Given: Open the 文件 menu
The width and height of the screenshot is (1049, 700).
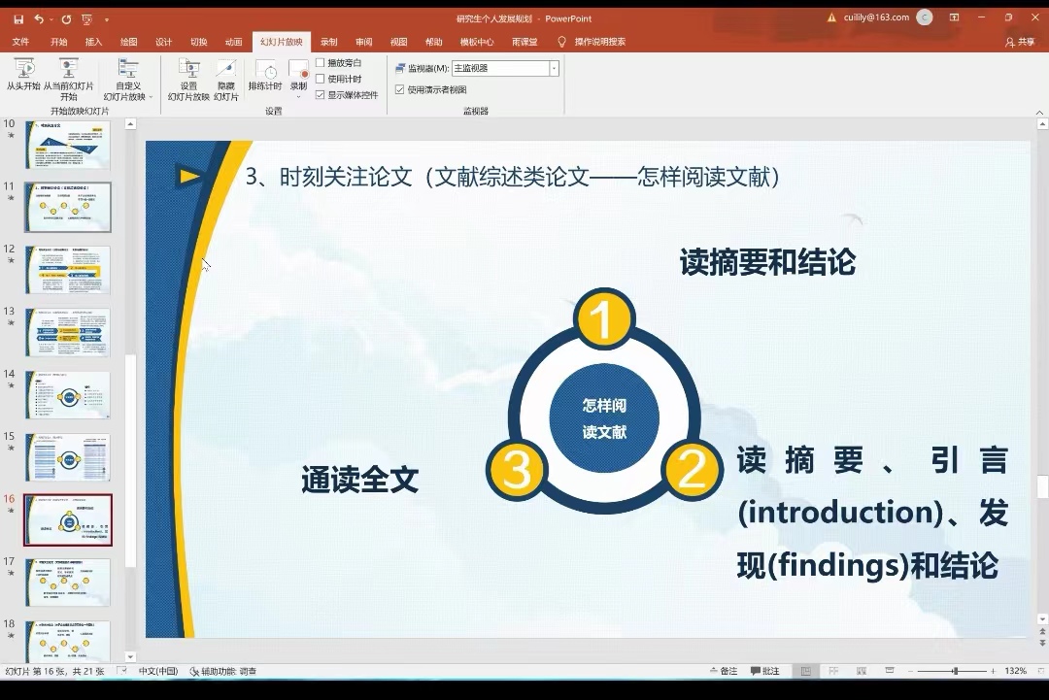Looking at the screenshot, I should point(20,41).
